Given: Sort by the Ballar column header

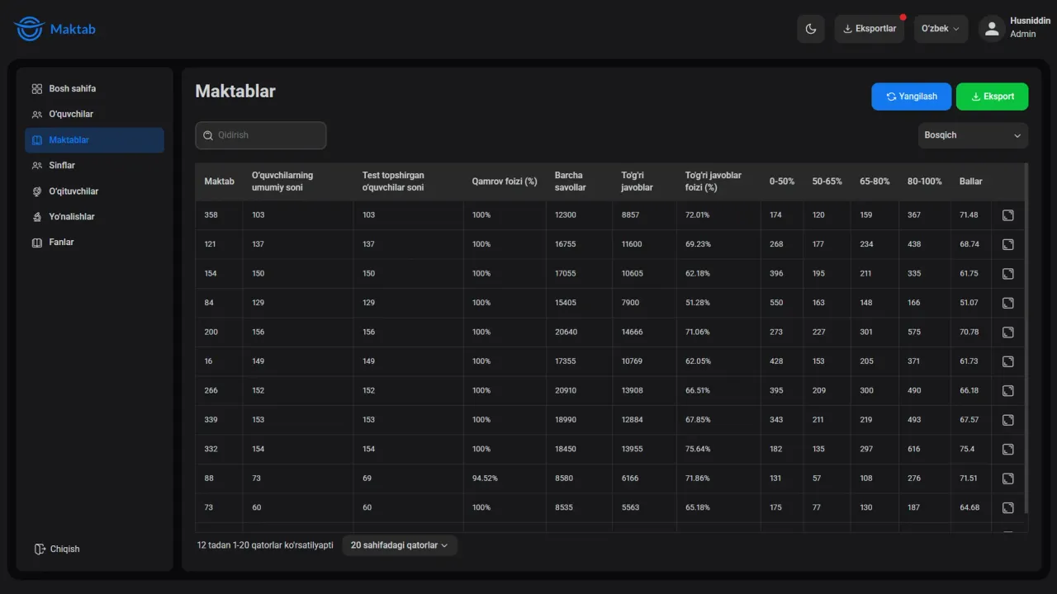Looking at the screenshot, I should (x=971, y=181).
